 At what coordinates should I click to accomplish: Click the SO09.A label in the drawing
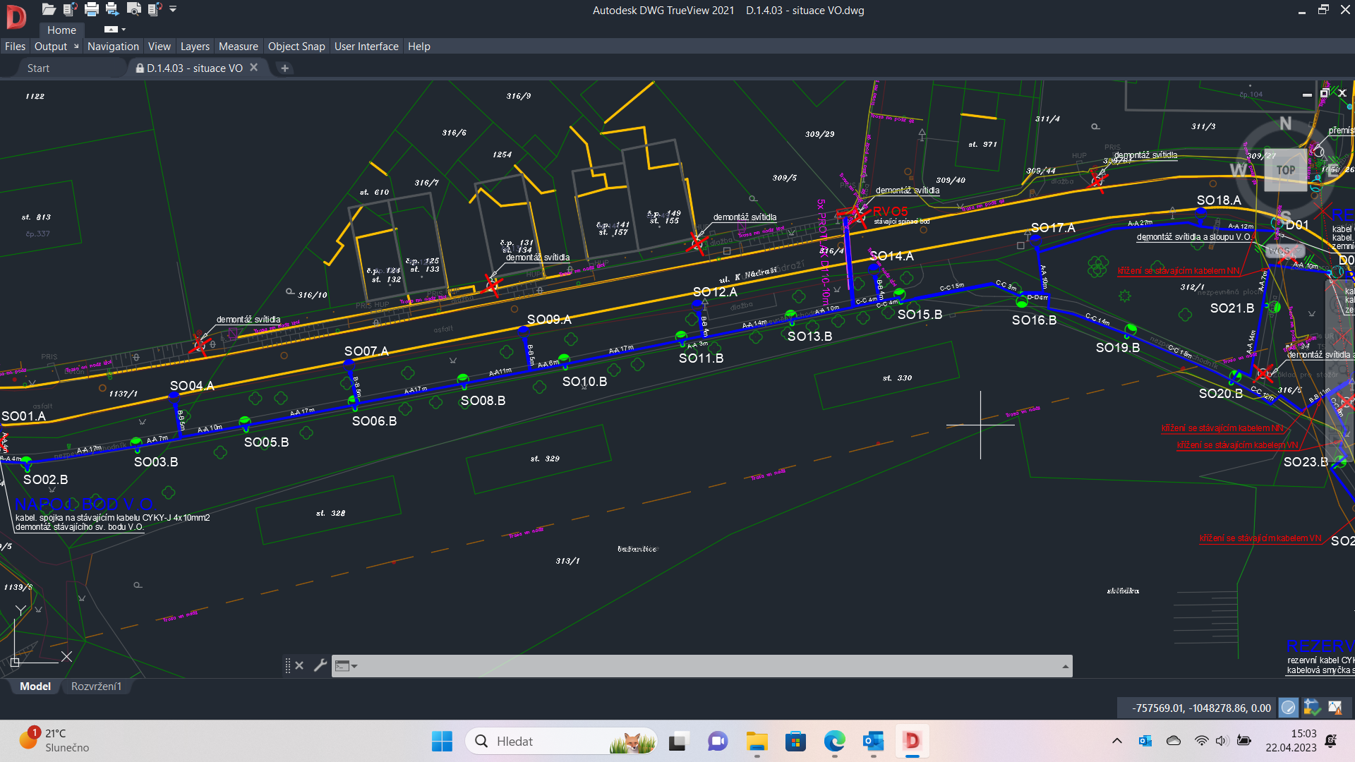[x=549, y=320]
